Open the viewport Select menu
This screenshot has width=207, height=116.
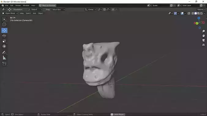pyautogui.click(x=28, y=13)
